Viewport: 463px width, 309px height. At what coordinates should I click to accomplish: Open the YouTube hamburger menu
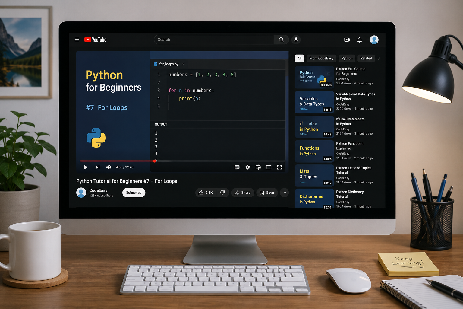[77, 40]
